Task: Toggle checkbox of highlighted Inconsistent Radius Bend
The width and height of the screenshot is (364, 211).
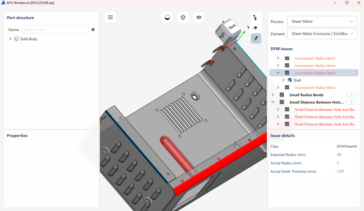Action: 287,73
